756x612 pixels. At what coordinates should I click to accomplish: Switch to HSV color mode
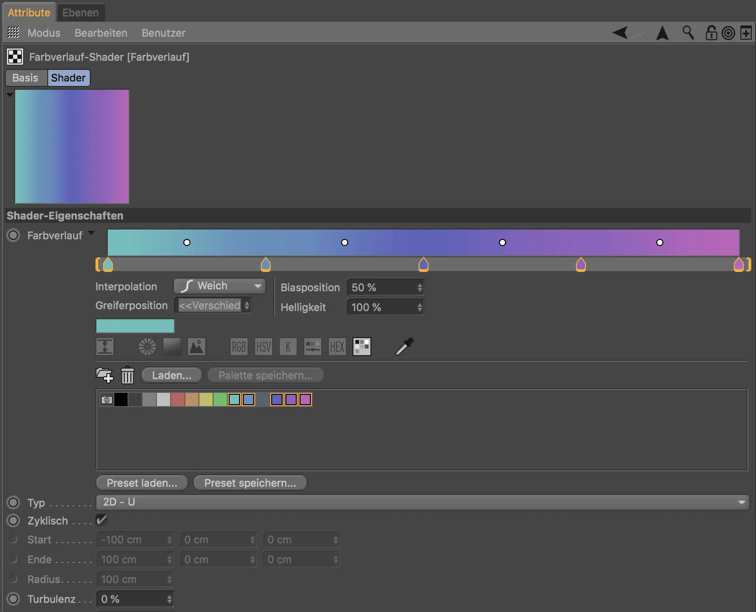(x=263, y=347)
